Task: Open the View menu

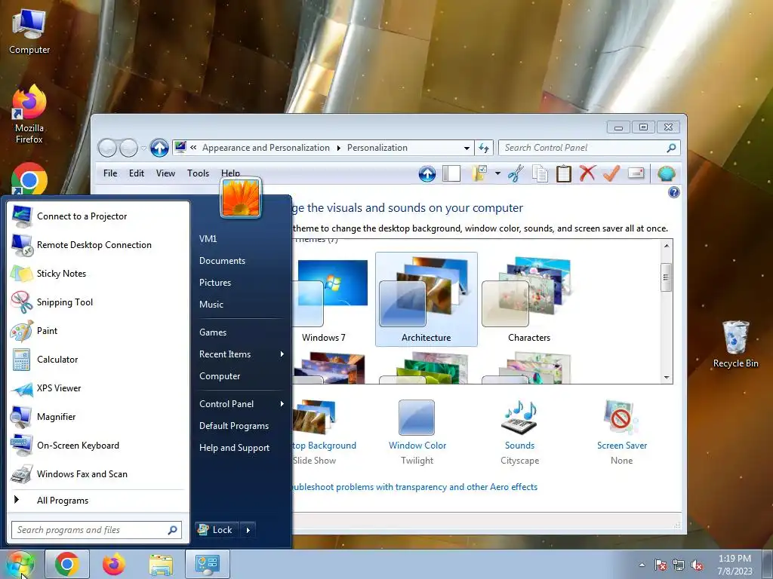Action: pyautogui.click(x=165, y=173)
